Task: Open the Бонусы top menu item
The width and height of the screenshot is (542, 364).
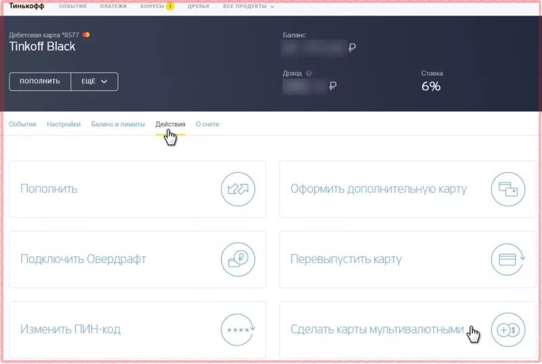Action: point(152,6)
